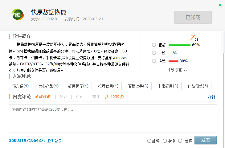Submit comment with 发表 button
Viewport: 225px width, 148px height.
click(206, 140)
